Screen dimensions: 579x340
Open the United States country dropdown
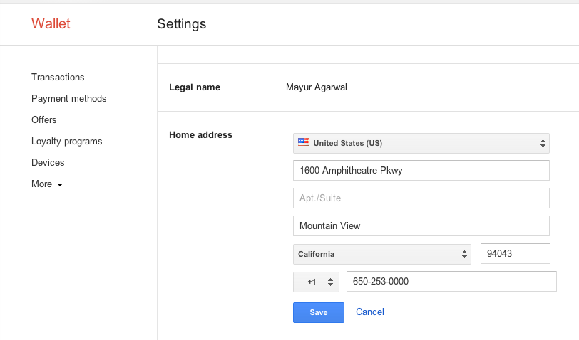coord(421,143)
